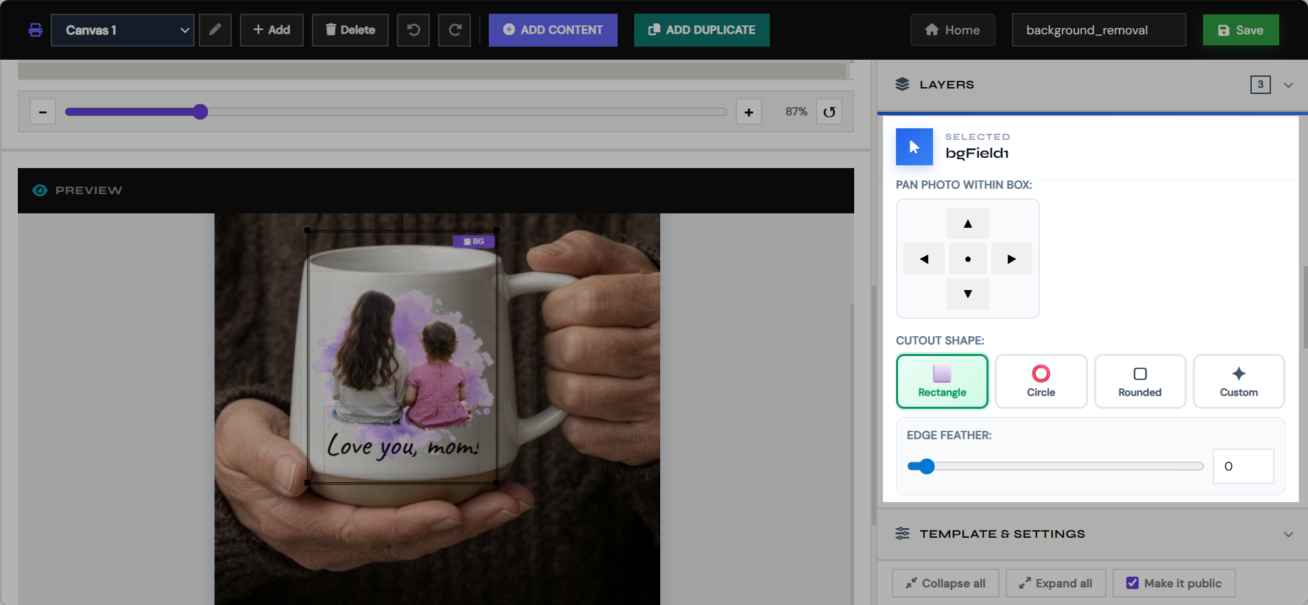Pan photo right with the right arrow
The image size is (1308, 605).
click(x=1011, y=259)
